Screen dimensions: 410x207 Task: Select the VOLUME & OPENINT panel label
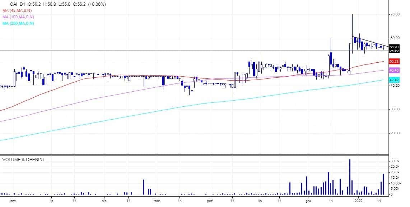24,159
